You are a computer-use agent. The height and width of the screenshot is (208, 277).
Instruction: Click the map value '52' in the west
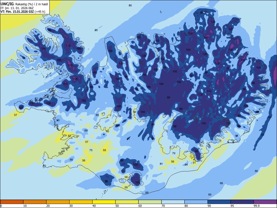(69, 136)
